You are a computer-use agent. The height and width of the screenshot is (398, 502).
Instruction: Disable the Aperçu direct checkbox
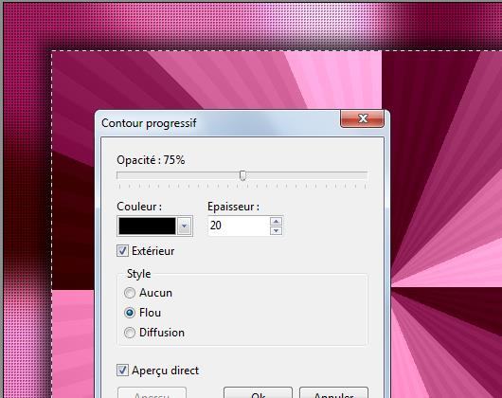tap(122, 371)
